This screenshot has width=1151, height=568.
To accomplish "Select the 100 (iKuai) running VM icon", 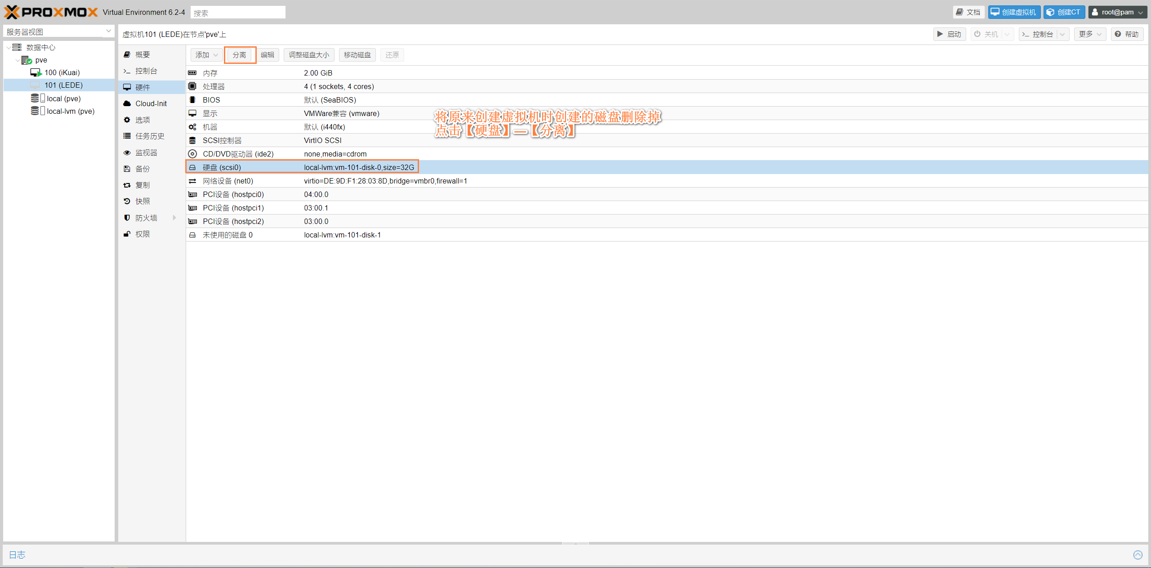I will click(36, 72).
